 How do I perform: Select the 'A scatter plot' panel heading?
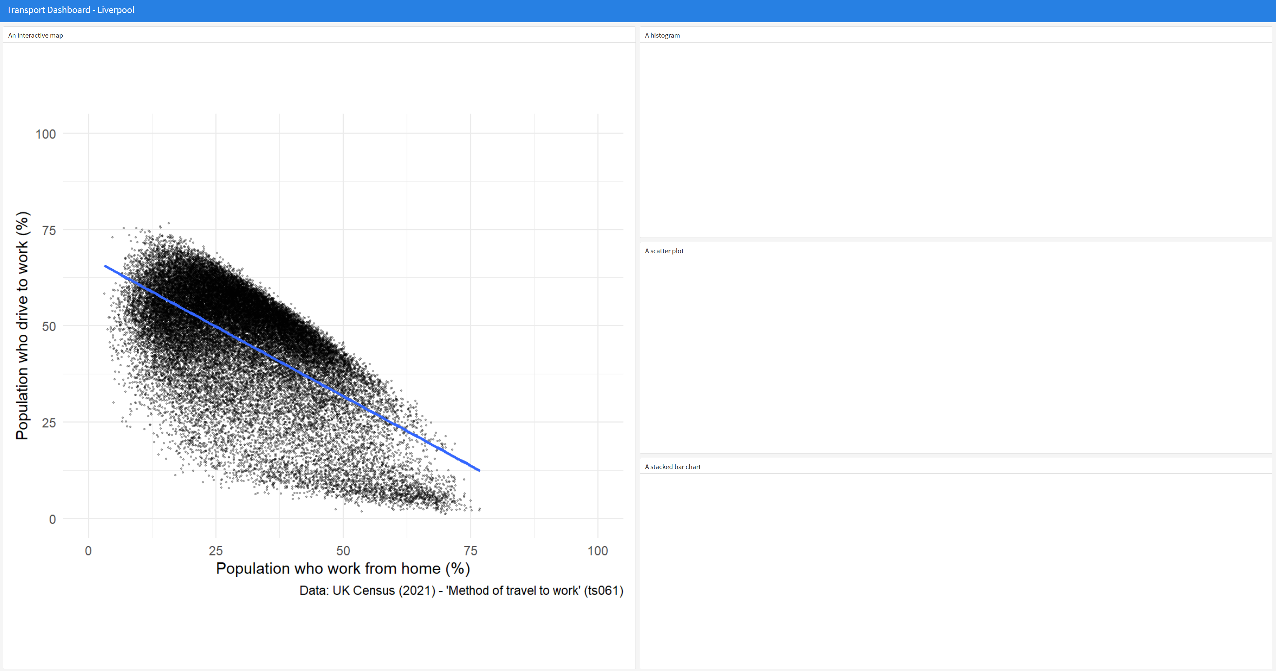pyautogui.click(x=664, y=251)
